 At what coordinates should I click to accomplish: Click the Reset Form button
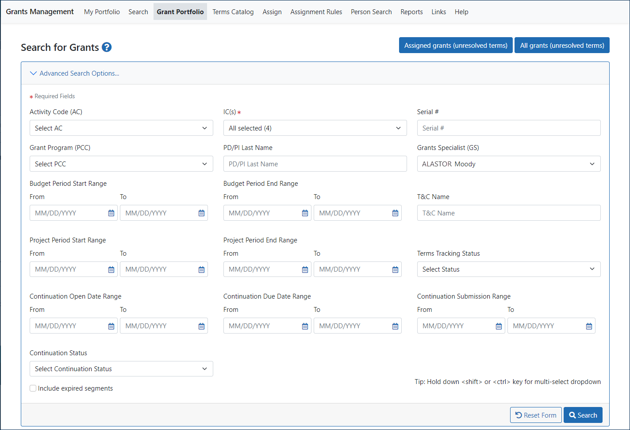[x=536, y=415]
